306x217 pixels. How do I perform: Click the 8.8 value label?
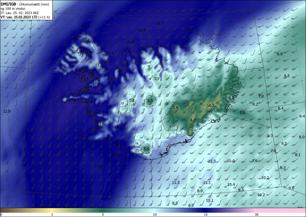tap(231, 97)
